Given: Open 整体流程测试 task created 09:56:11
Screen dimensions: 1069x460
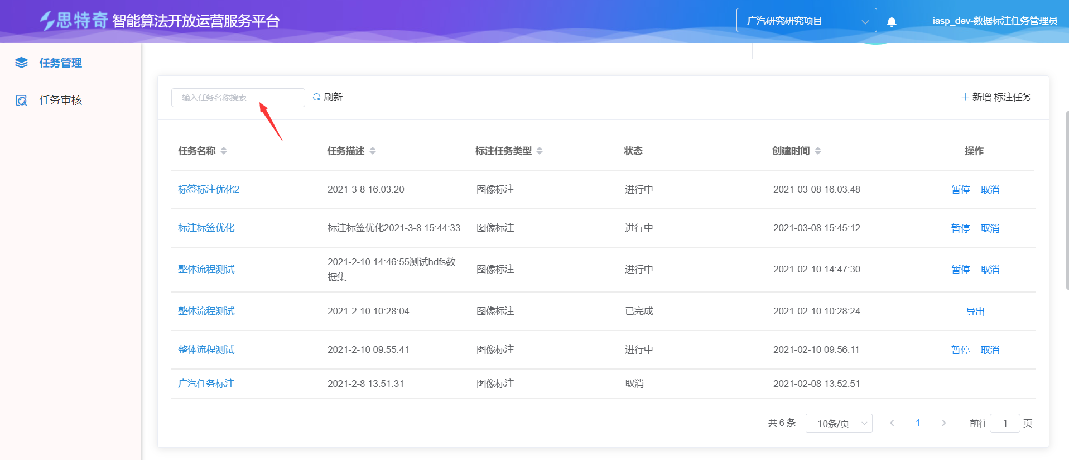Looking at the screenshot, I should [206, 349].
